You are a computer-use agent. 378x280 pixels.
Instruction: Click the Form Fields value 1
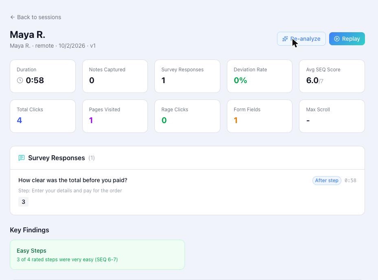(236, 120)
